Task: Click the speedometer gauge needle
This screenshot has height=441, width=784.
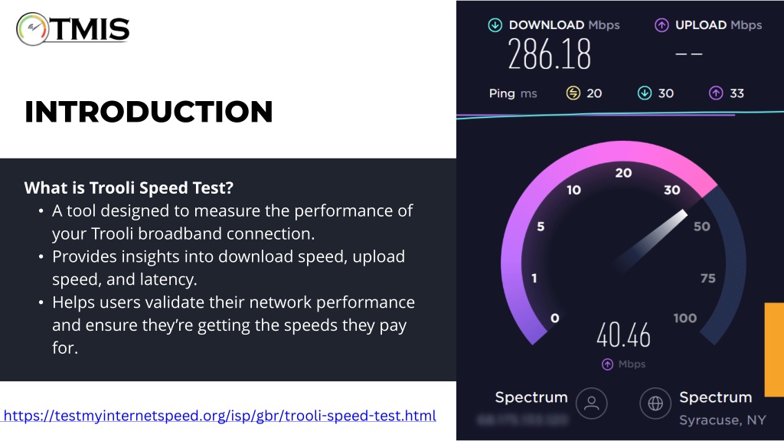Action: click(x=651, y=241)
